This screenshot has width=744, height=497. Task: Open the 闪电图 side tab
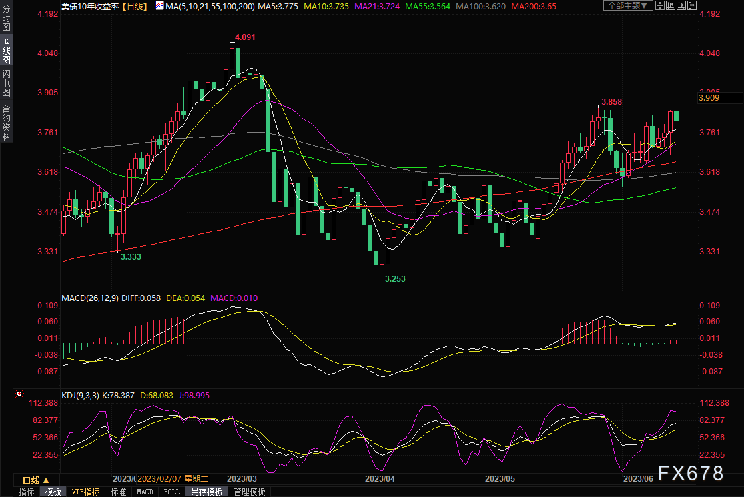tap(6, 83)
